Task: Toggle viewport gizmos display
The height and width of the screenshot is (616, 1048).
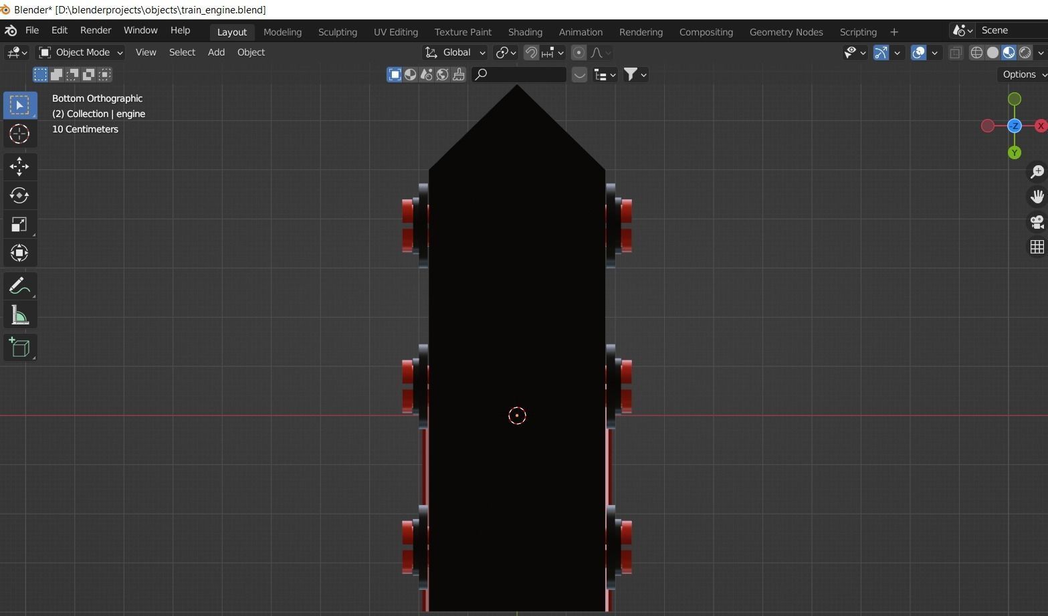Action: click(881, 52)
